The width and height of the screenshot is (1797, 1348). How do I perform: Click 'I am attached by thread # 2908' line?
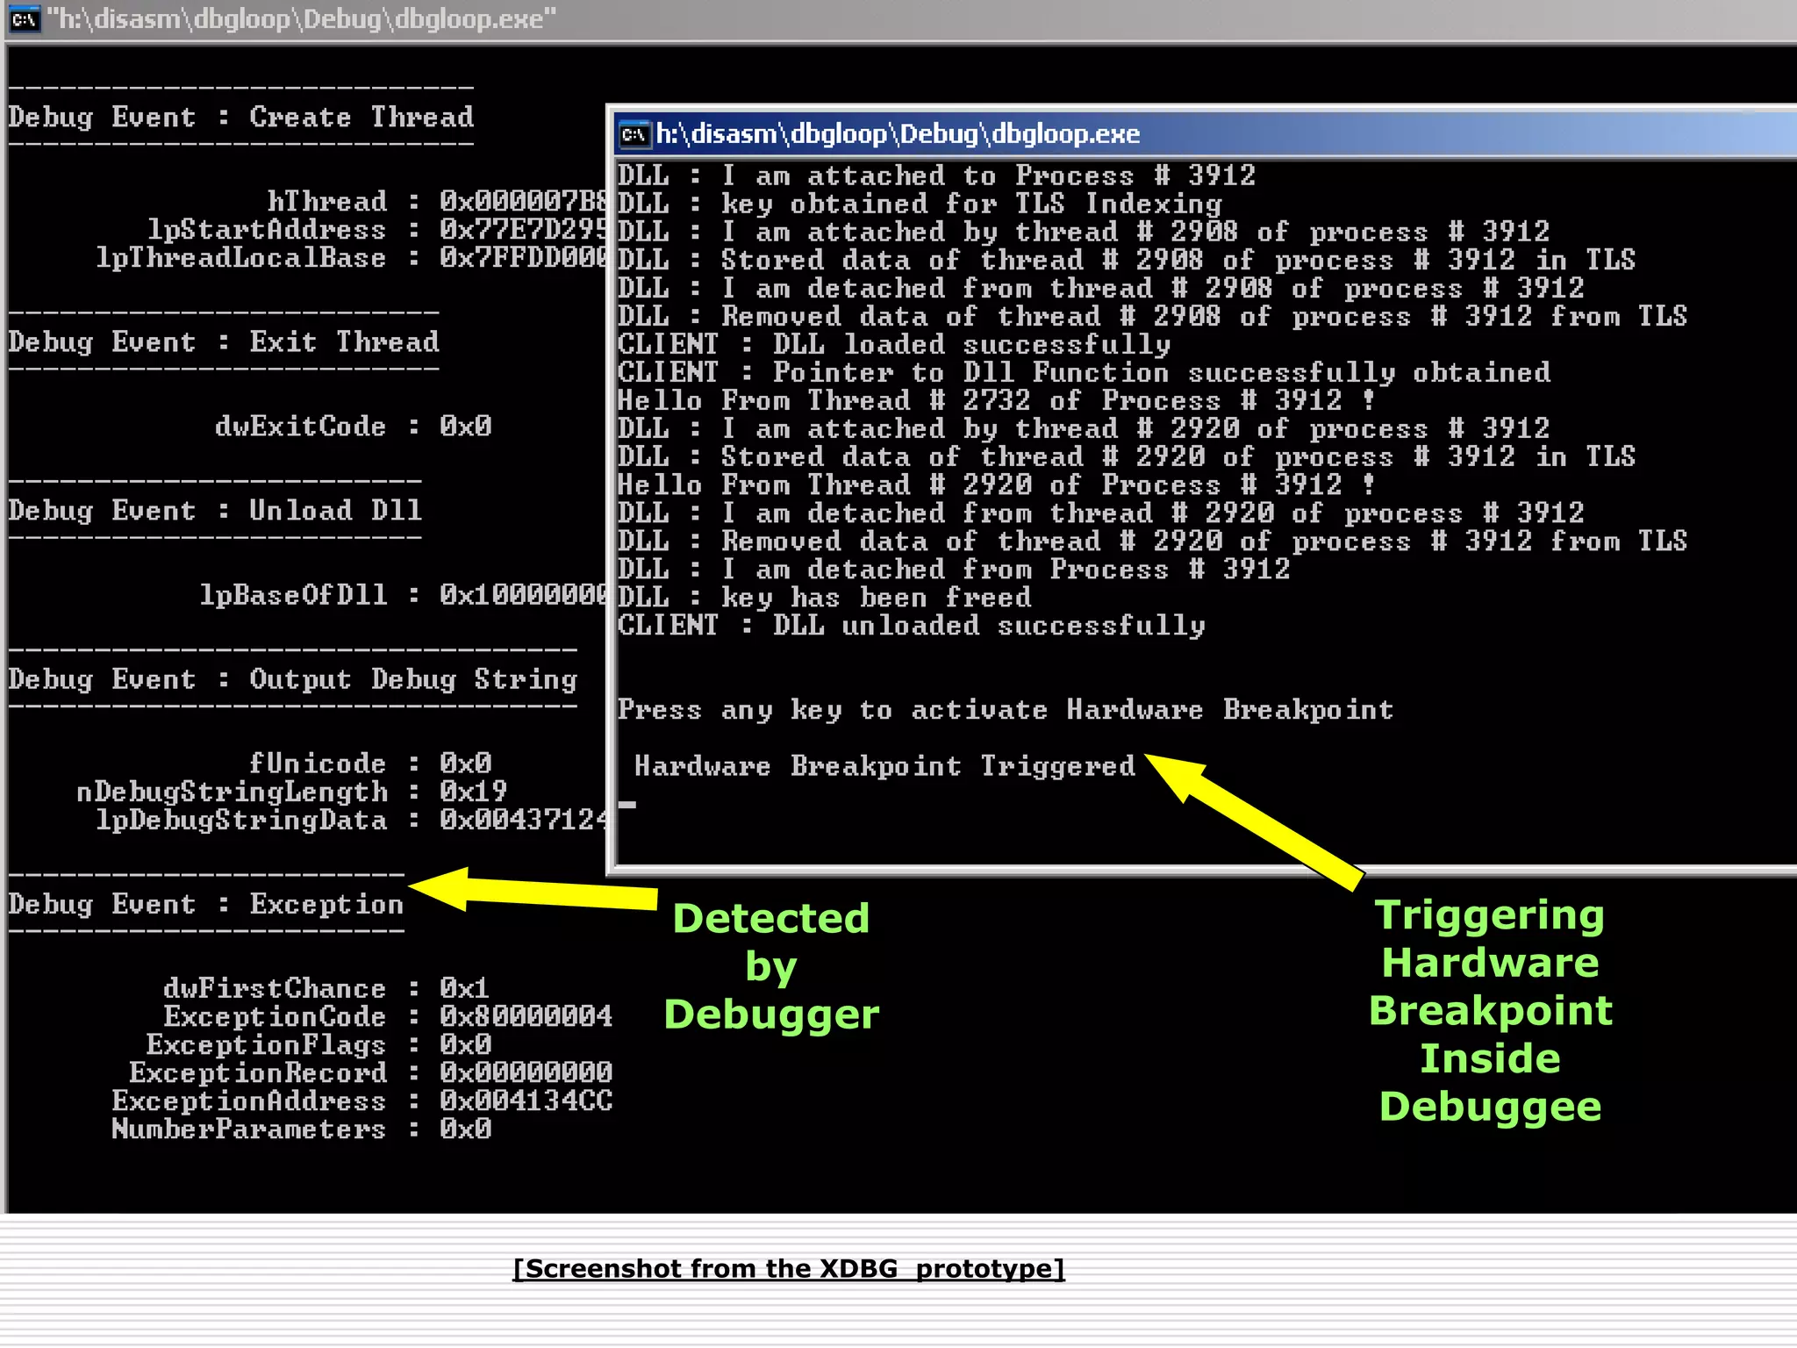point(1084,232)
